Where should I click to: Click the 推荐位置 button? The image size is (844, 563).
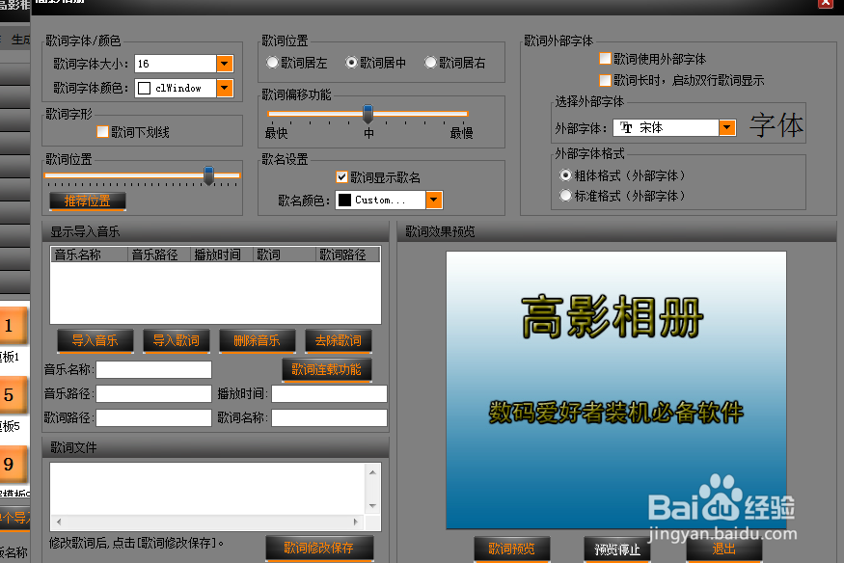[x=88, y=201]
